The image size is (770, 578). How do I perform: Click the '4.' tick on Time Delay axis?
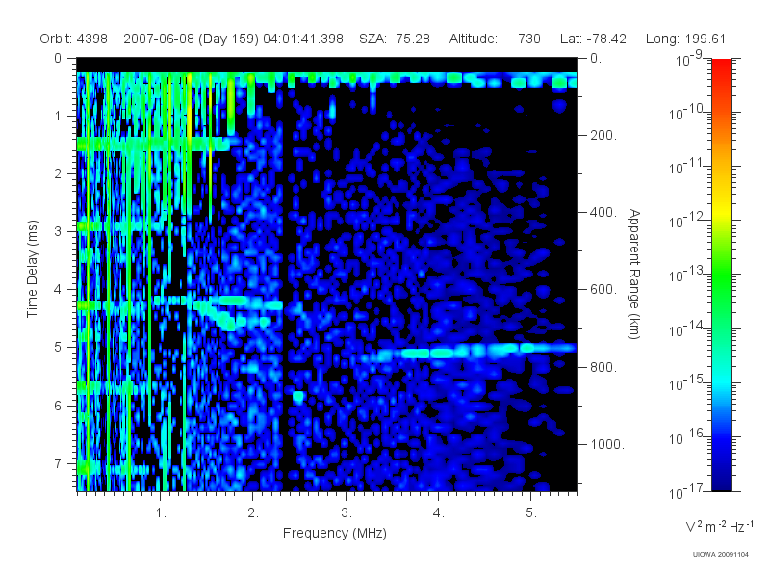coord(60,290)
